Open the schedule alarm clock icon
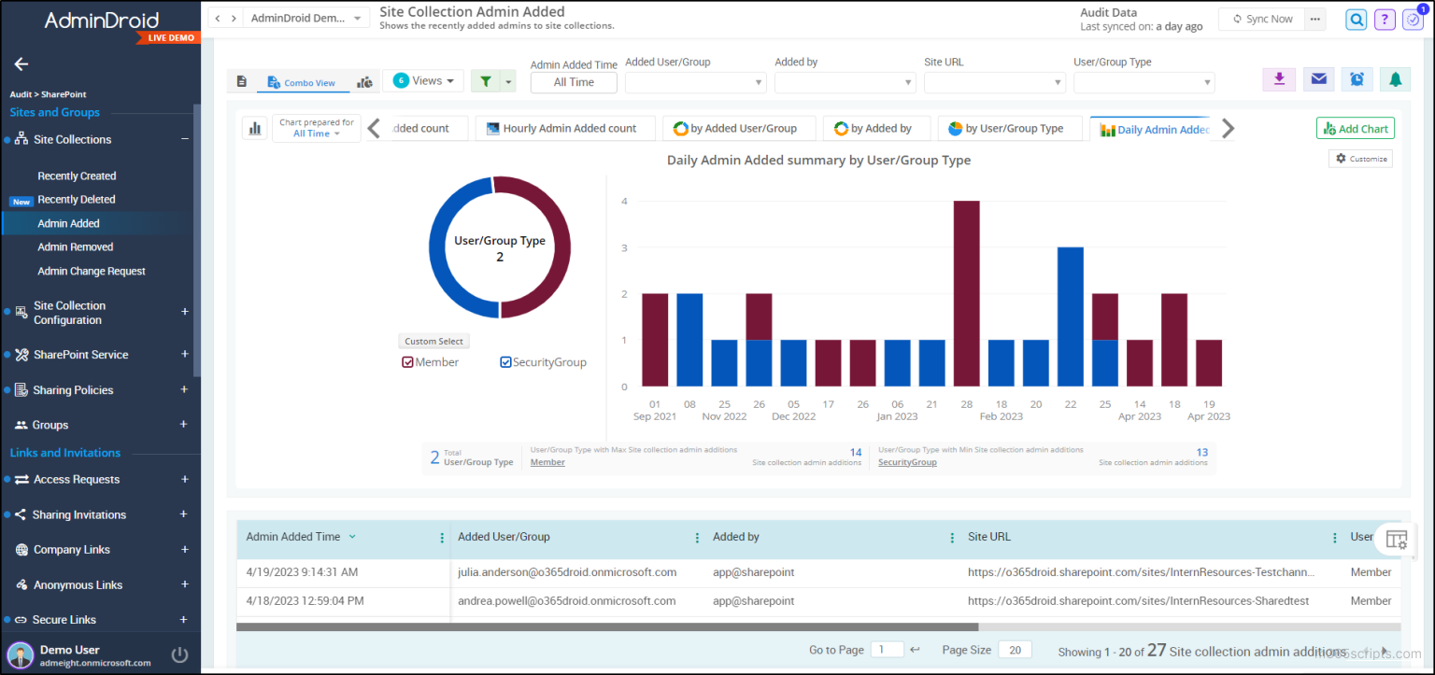Image resolution: width=1435 pixels, height=675 pixels. tap(1357, 79)
